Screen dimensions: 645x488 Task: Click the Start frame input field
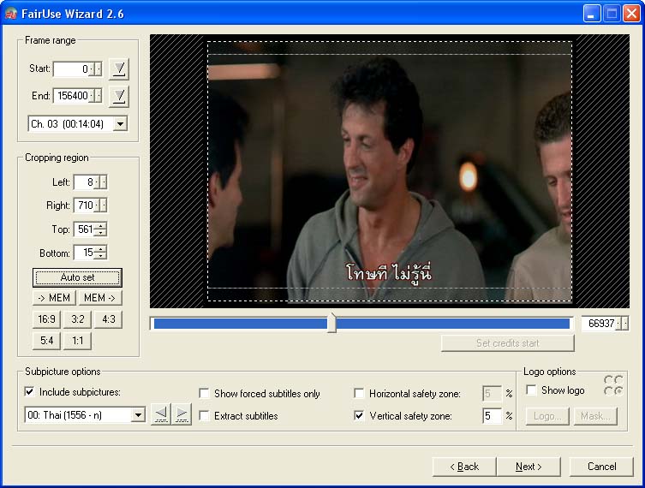[72, 68]
